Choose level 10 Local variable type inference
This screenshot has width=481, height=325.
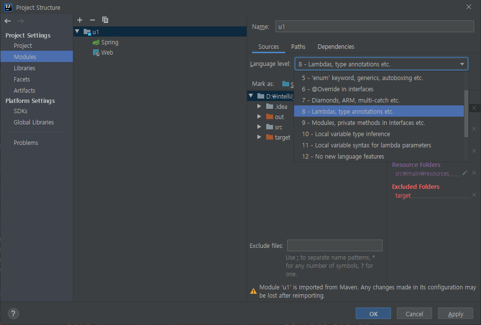pyautogui.click(x=379, y=134)
